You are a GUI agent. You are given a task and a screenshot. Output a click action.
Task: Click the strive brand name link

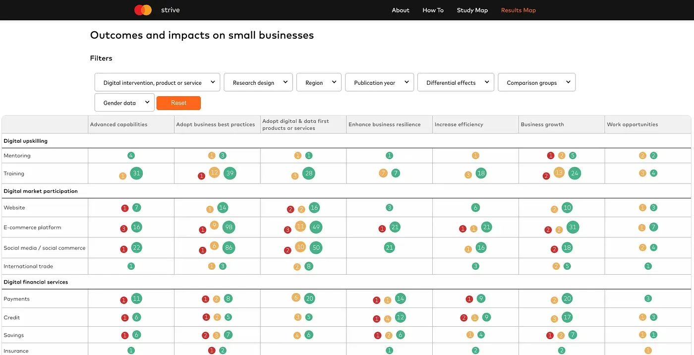(x=170, y=10)
